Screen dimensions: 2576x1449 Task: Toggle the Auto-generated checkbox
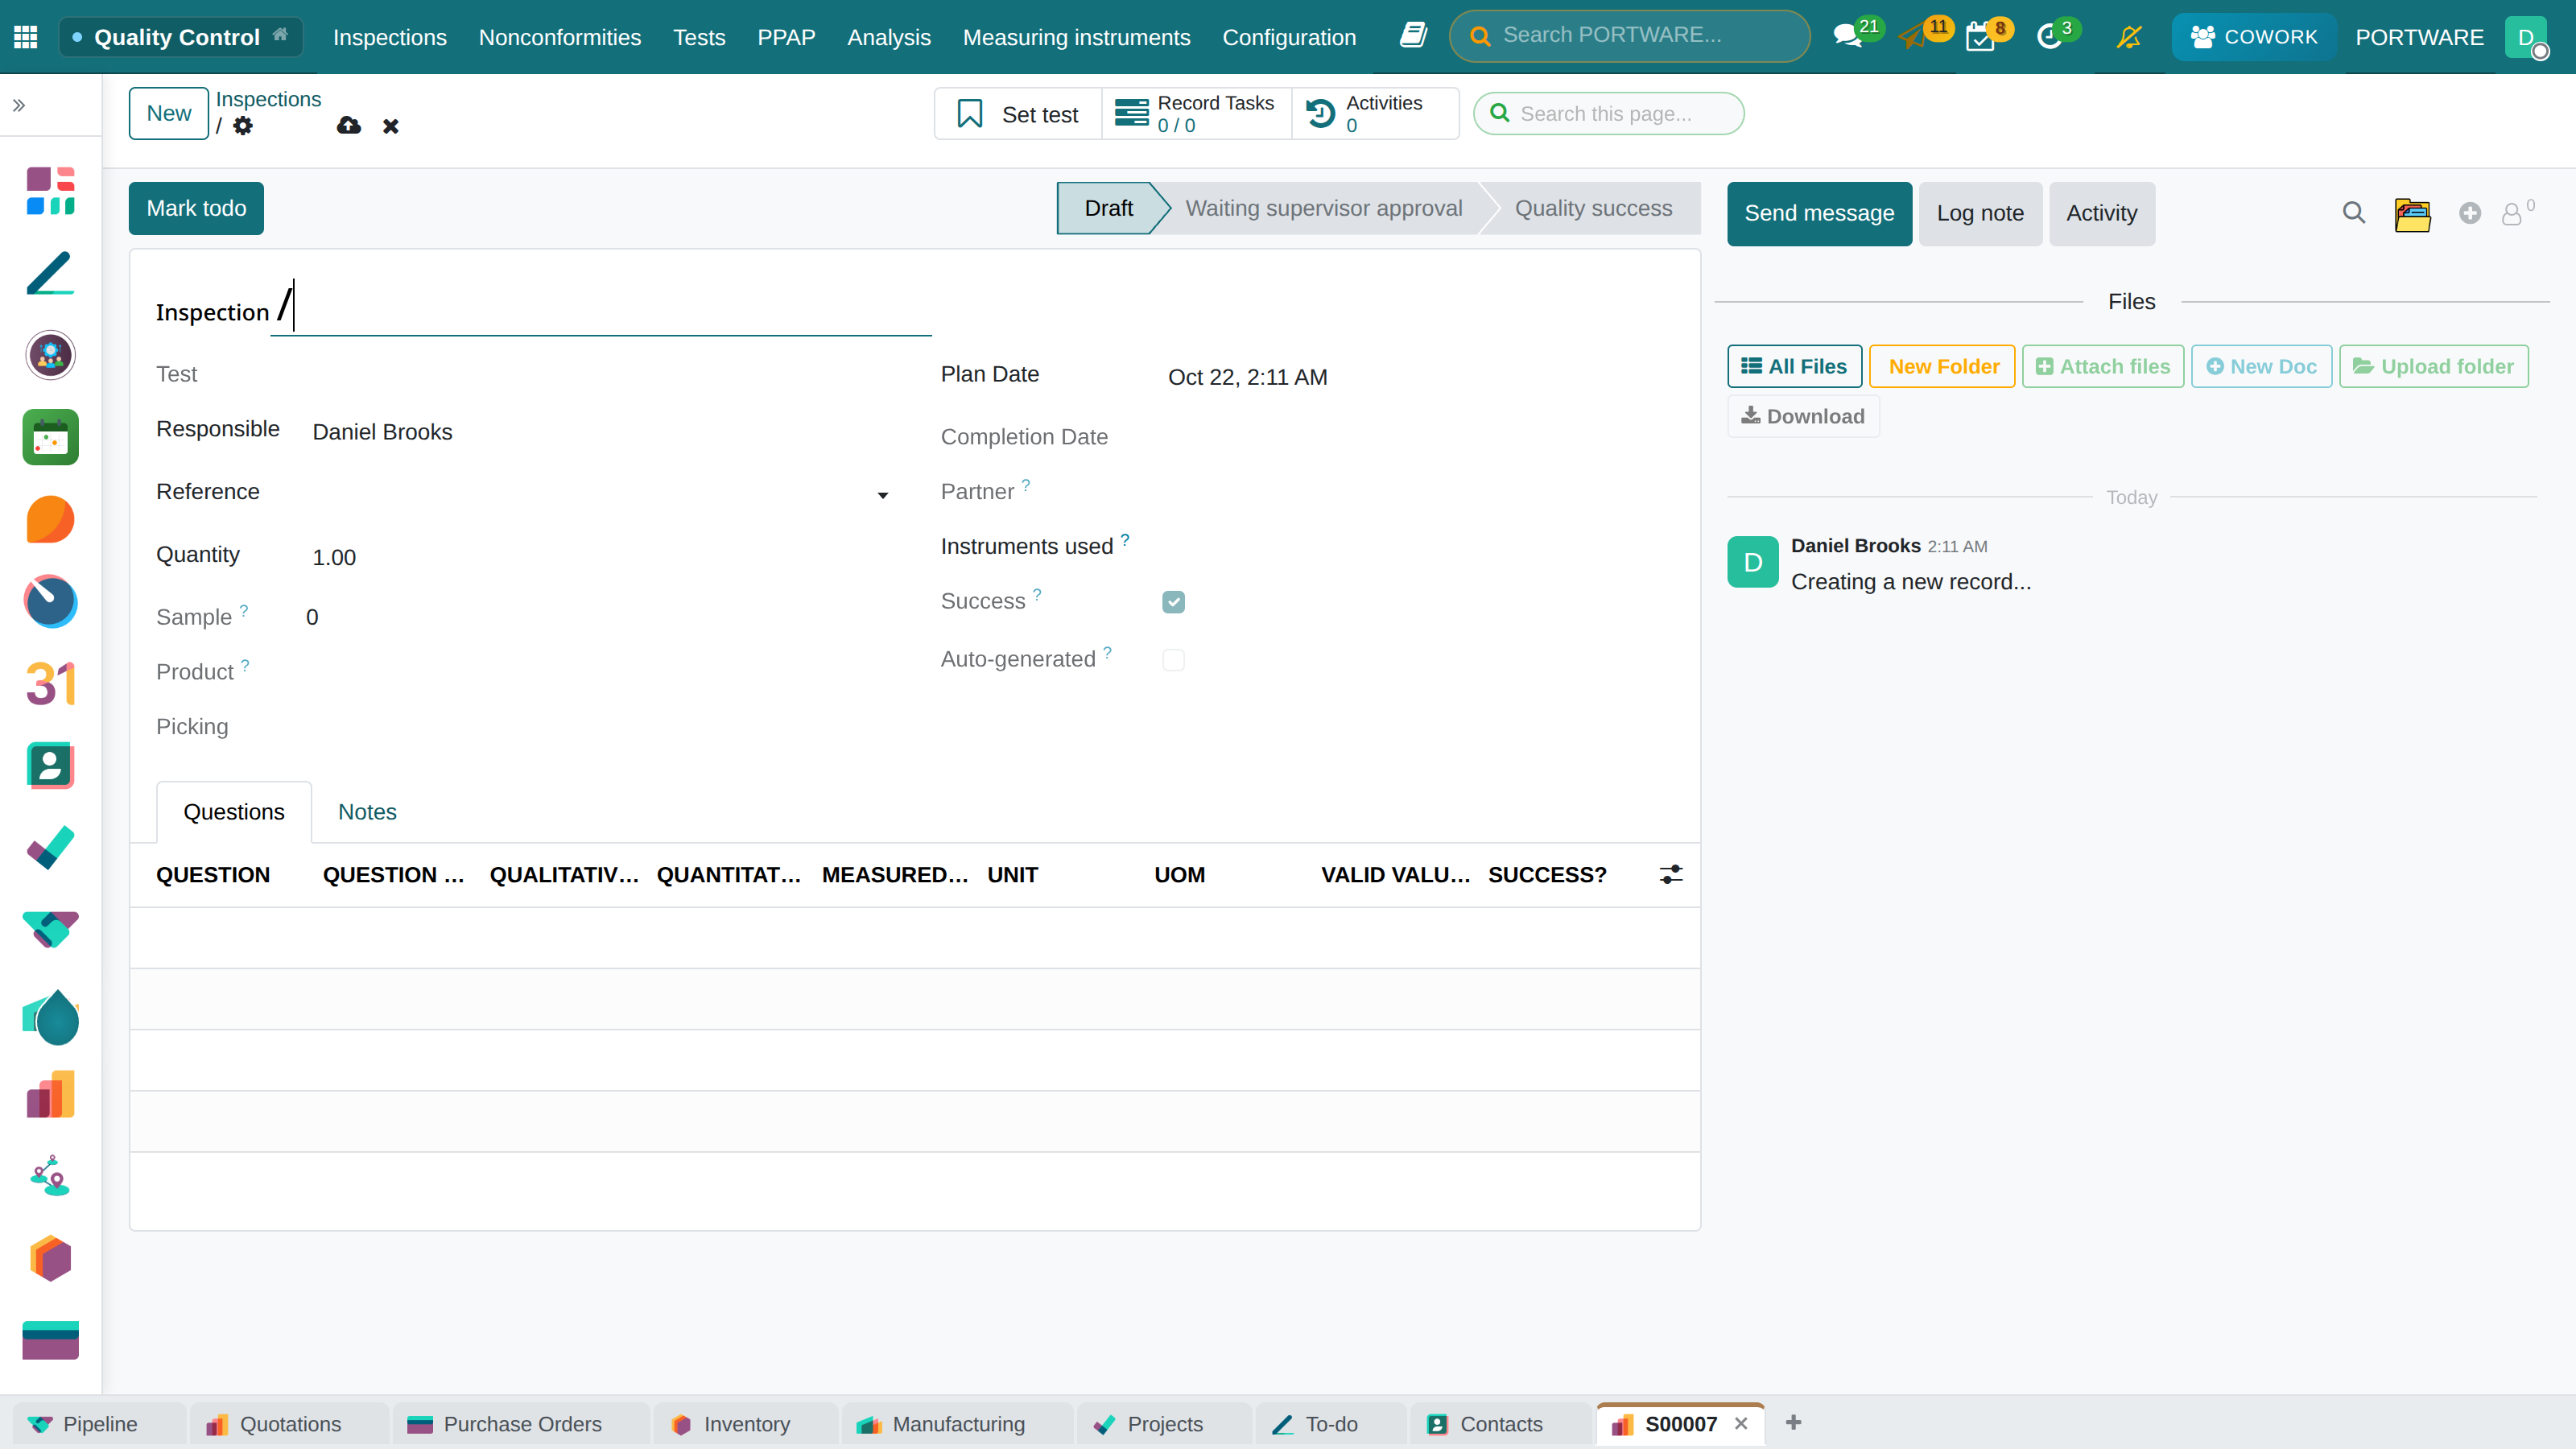click(x=1173, y=660)
